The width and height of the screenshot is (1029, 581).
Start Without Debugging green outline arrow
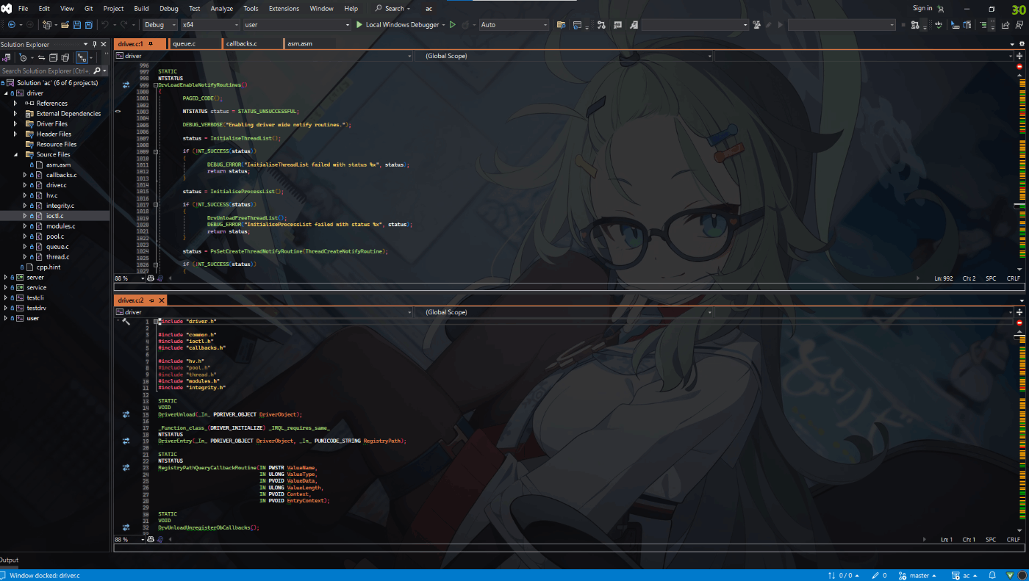click(453, 24)
